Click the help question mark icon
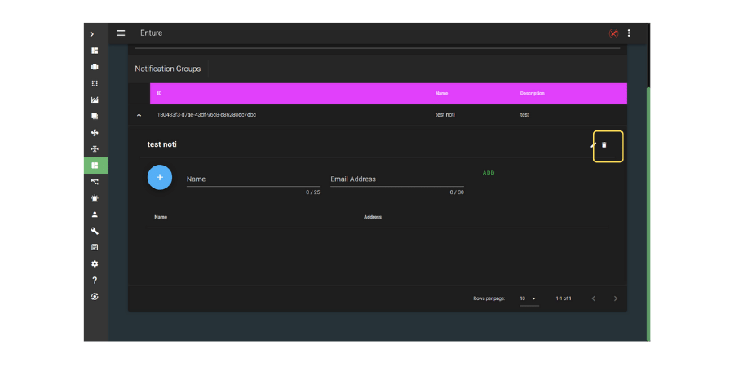The height and width of the screenshot is (367, 734). tap(95, 280)
